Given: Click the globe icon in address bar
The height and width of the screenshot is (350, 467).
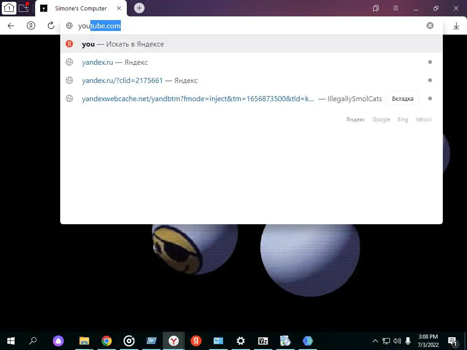Looking at the screenshot, I should click(69, 26).
